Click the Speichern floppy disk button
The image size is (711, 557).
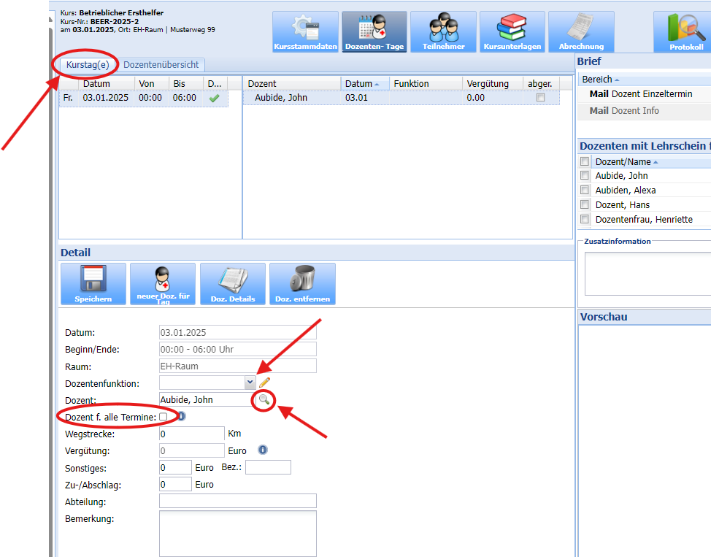tap(93, 284)
